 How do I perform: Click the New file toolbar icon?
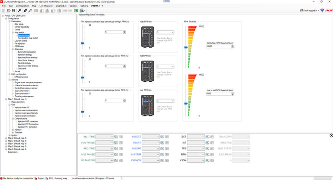pyautogui.click(x=4, y=11)
